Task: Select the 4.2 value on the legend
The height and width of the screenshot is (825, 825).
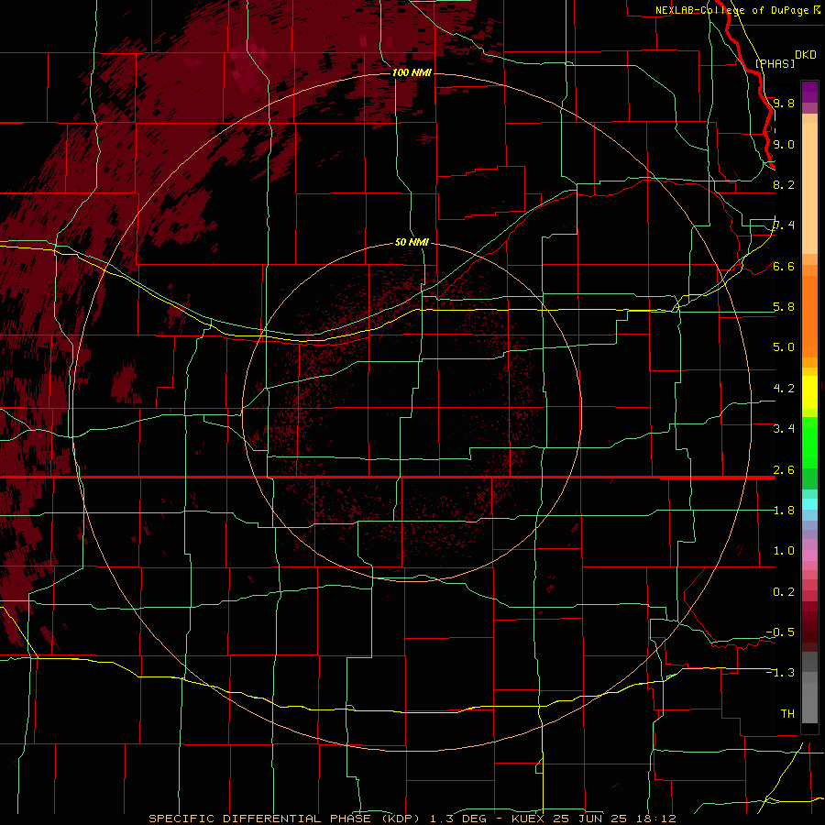Action: pyautogui.click(x=784, y=389)
